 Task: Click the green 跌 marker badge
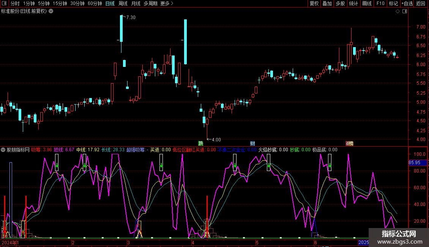pos(201,144)
